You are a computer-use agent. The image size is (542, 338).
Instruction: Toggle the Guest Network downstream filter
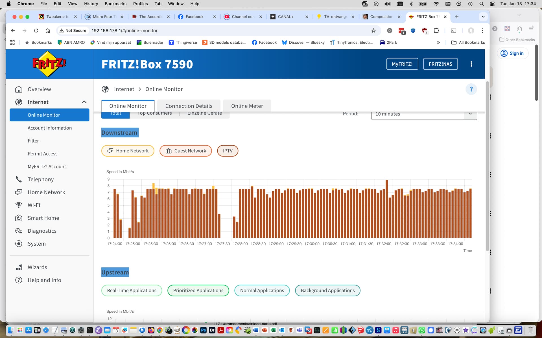click(x=185, y=151)
